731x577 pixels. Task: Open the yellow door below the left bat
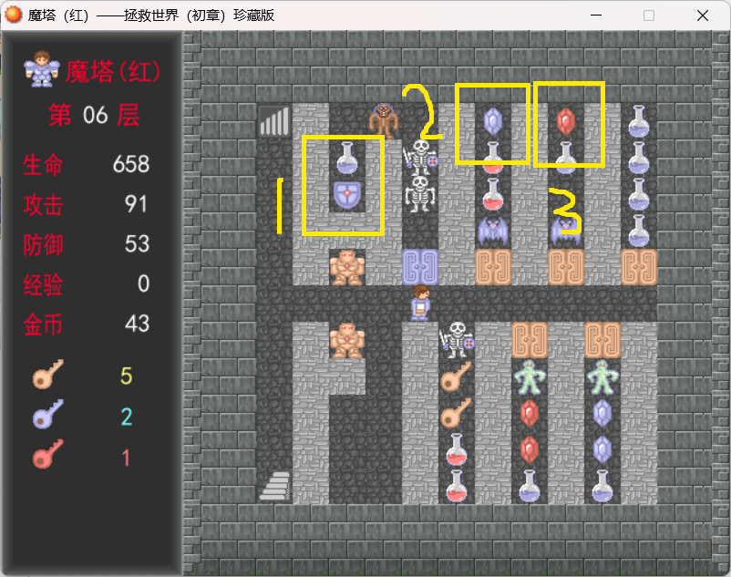coord(493,267)
